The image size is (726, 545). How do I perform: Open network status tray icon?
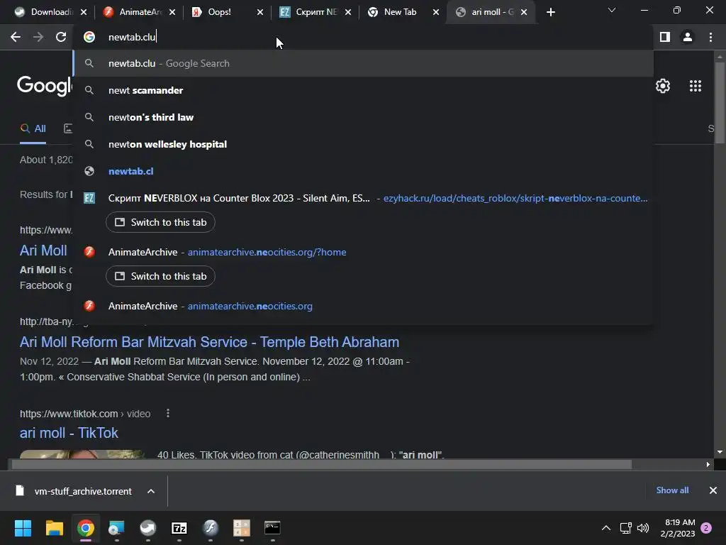point(625,528)
